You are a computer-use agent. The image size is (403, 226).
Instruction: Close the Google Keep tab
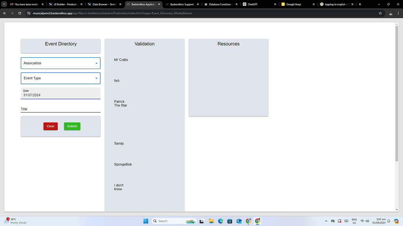point(314,4)
